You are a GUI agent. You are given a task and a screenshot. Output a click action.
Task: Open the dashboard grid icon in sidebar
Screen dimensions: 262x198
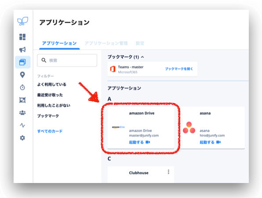(22, 37)
